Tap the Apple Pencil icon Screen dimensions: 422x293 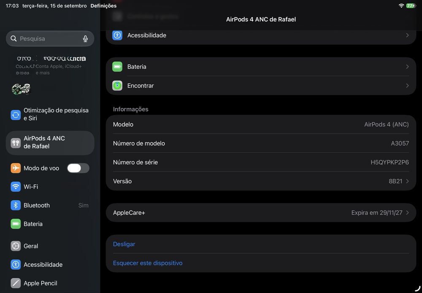point(16,283)
